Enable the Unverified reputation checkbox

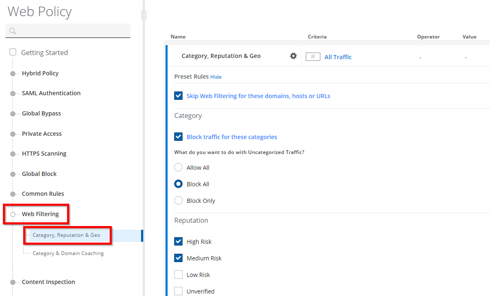(178, 291)
